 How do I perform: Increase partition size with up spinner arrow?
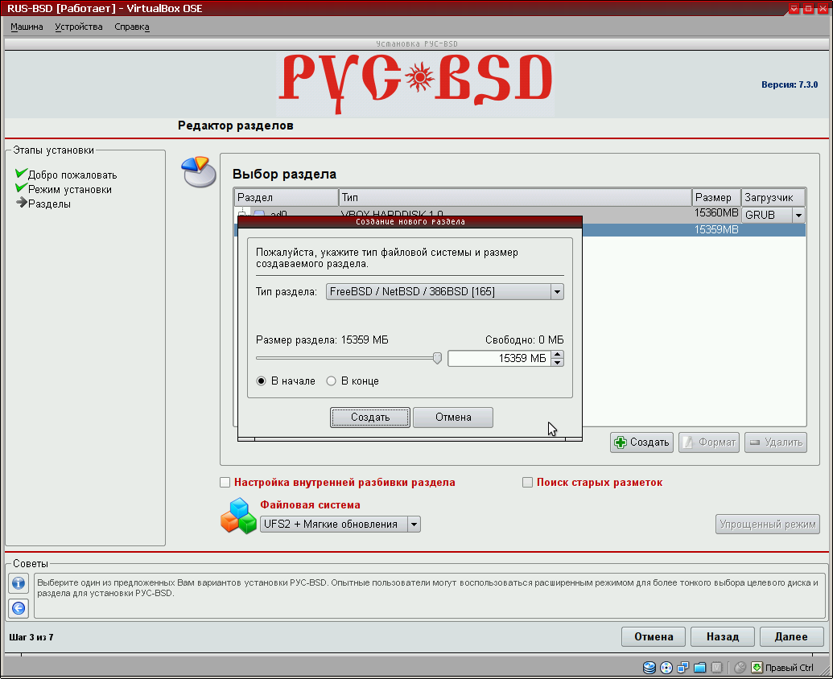point(557,355)
